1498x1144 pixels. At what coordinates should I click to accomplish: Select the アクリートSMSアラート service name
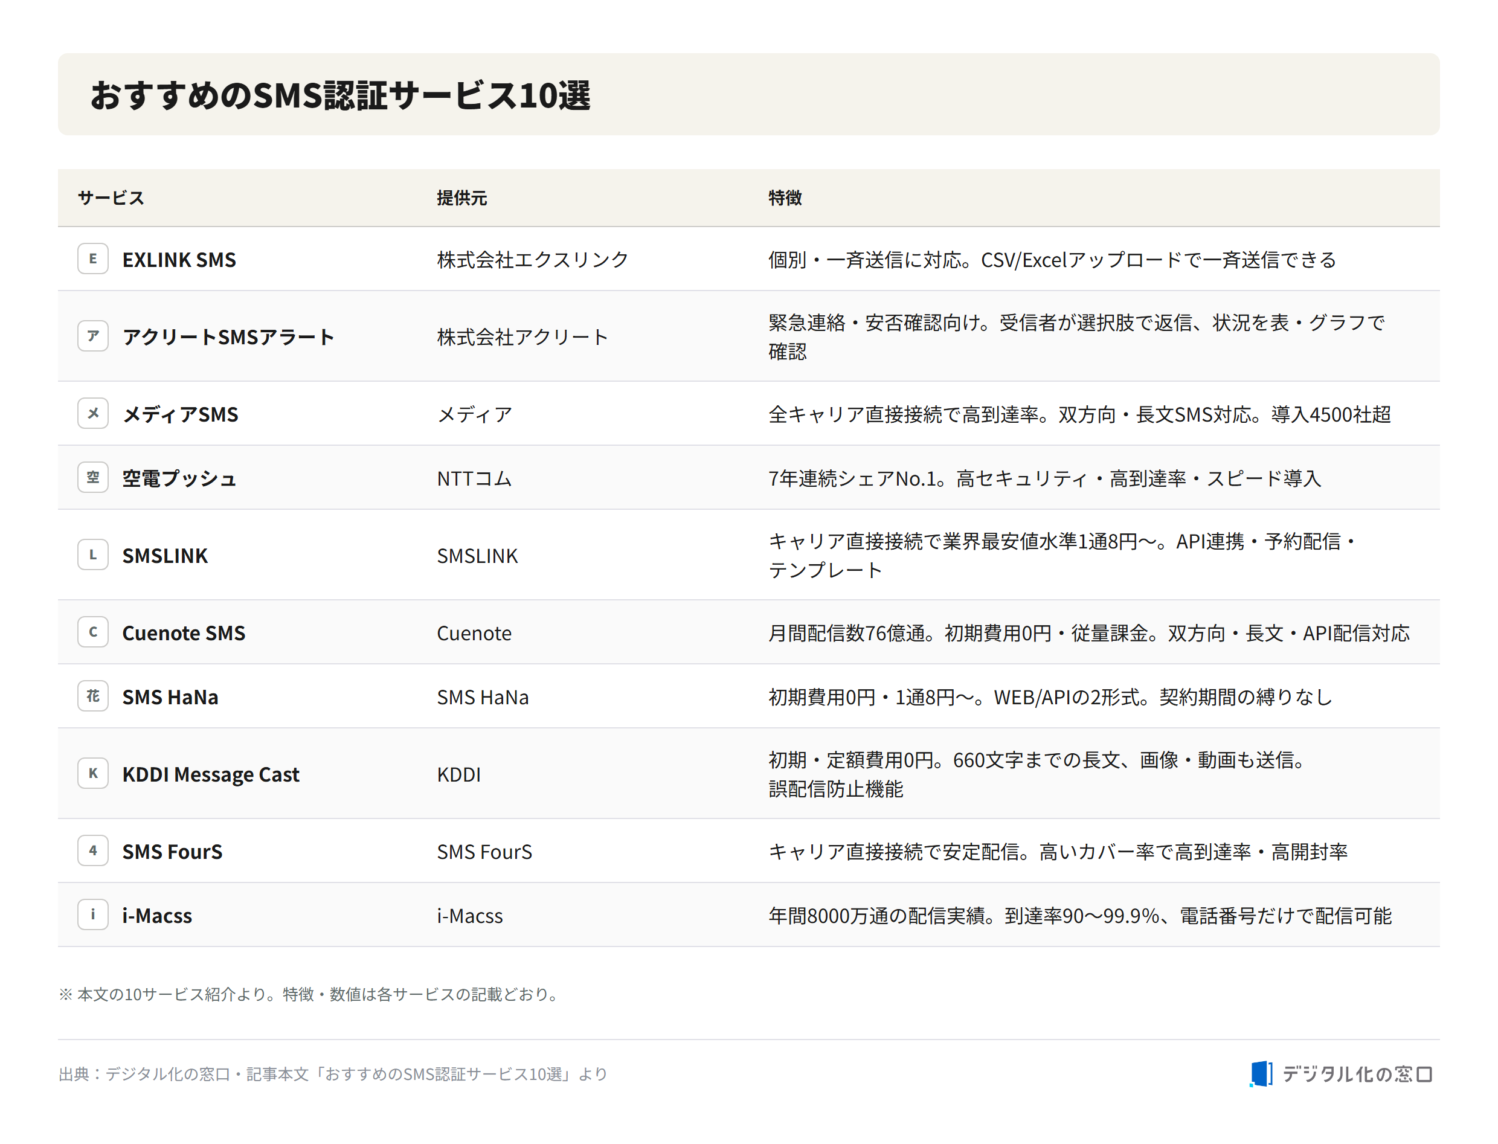click(x=228, y=336)
